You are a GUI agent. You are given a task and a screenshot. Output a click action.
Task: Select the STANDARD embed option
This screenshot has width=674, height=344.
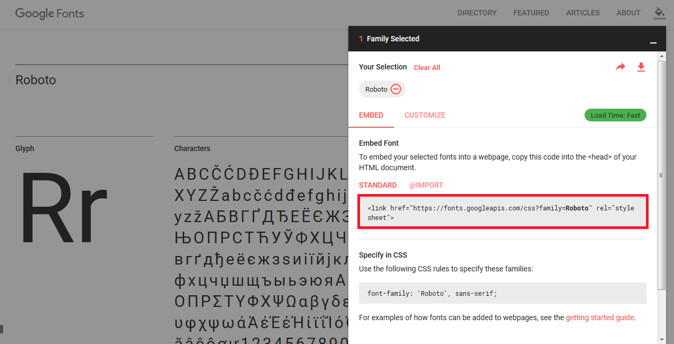(378, 185)
